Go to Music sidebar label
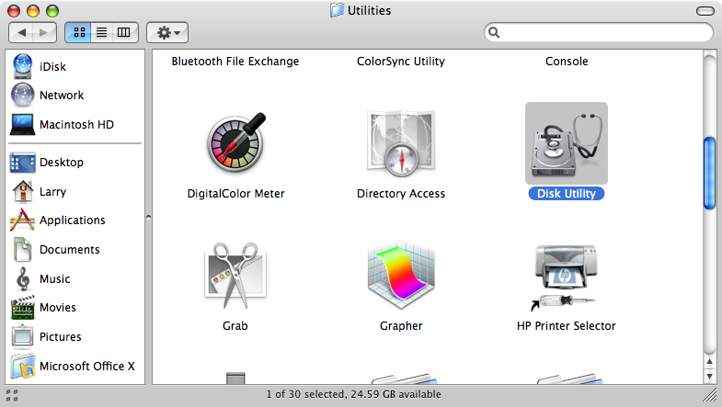The width and height of the screenshot is (722, 407). click(55, 279)
